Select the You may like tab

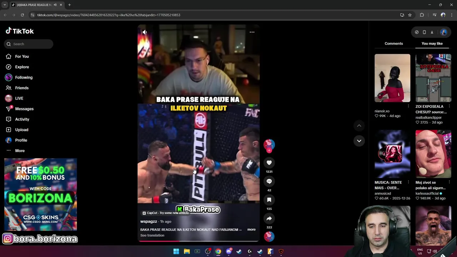432,44
